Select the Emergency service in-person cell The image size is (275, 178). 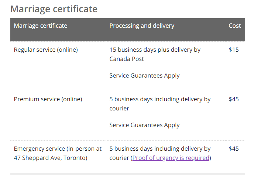(58, 153)
